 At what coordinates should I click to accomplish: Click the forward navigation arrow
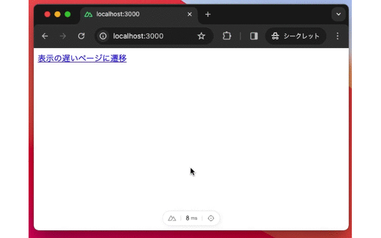coord(63,36)
